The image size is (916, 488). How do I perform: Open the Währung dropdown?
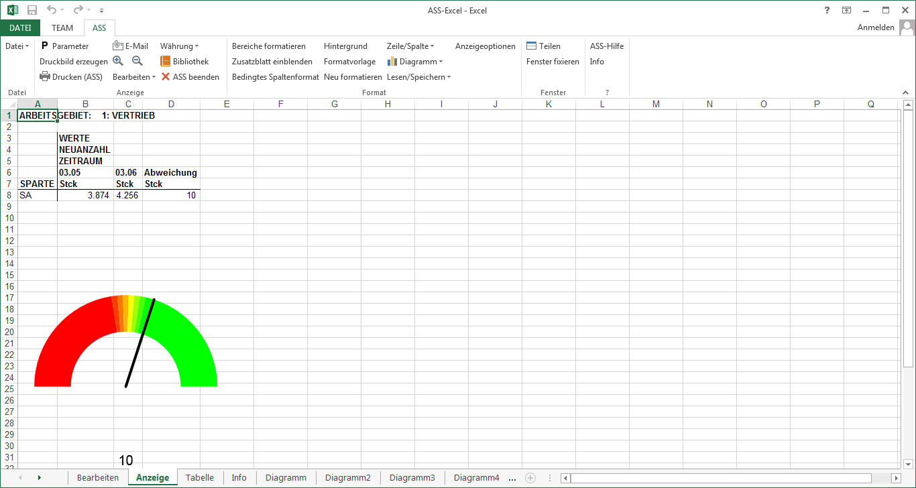179,46
